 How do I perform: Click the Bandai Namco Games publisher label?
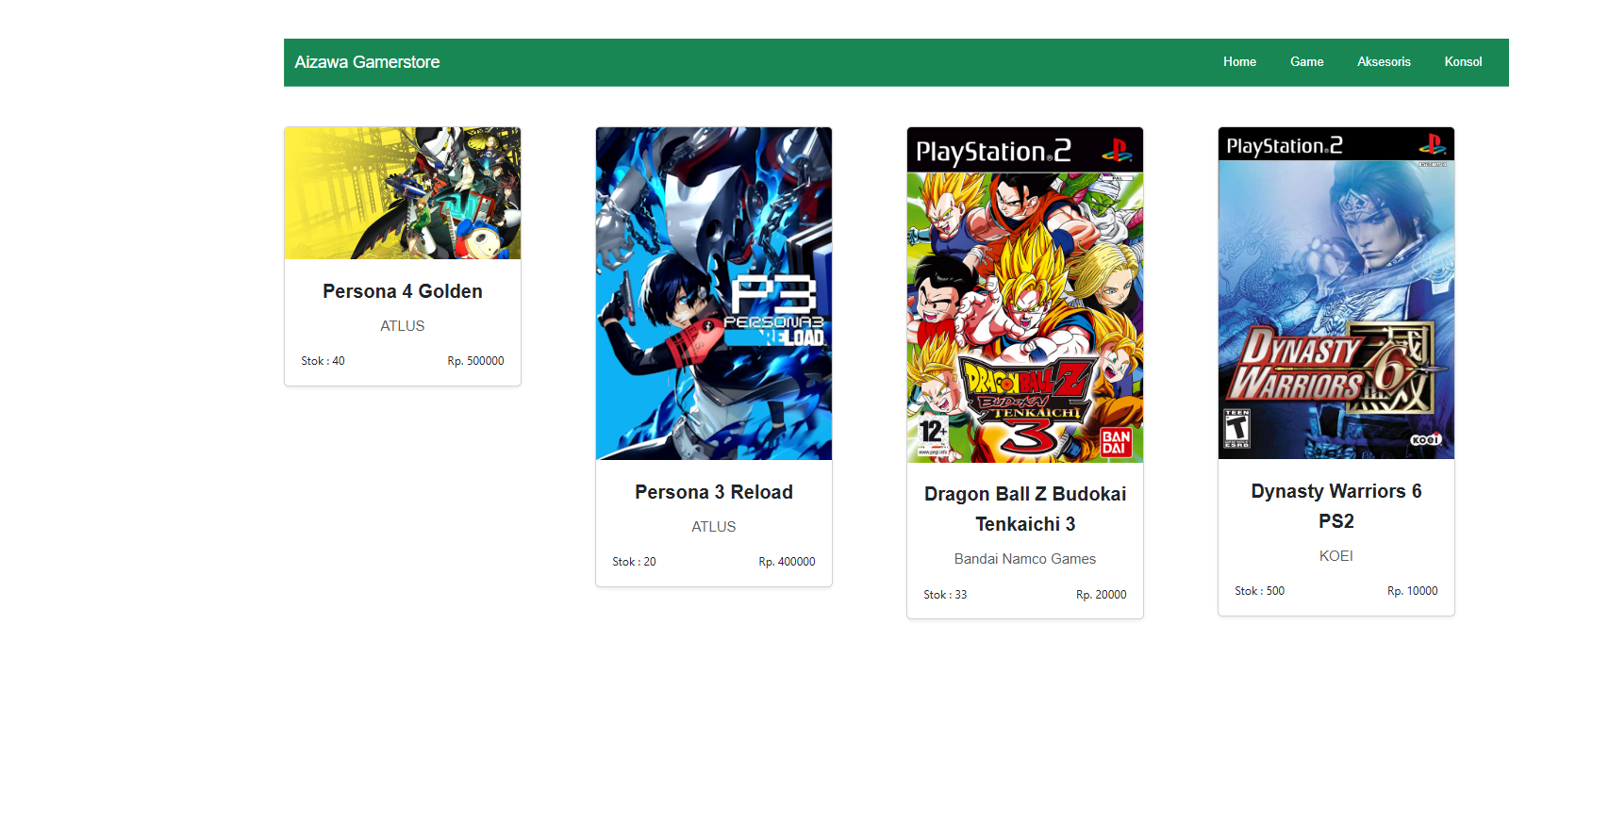point(1025,559)
